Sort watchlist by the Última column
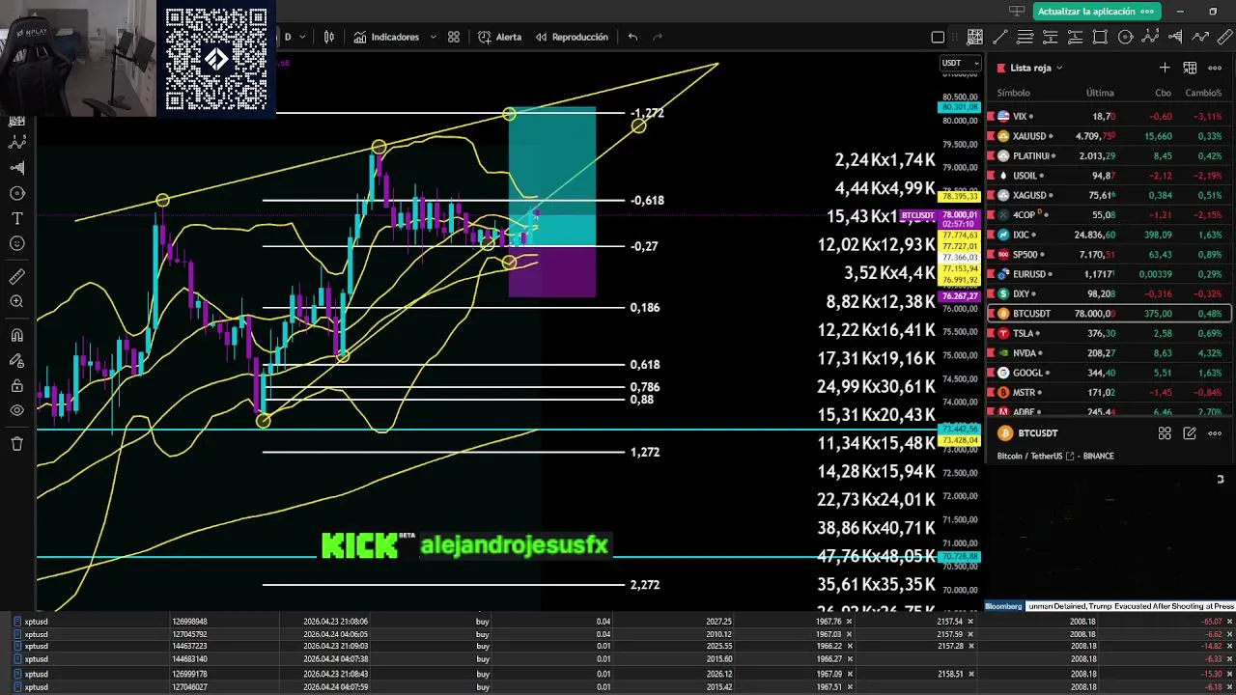The height and width of the screenshot is (695, 1236). pyautogui.click(x=1100, y=93)
